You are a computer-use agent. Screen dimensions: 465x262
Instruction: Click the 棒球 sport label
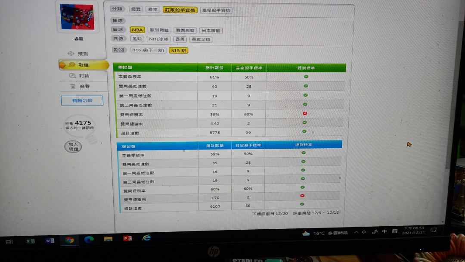coord(118,21)
